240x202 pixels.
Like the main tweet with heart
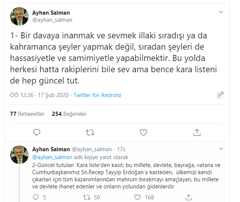pos(143,132)
